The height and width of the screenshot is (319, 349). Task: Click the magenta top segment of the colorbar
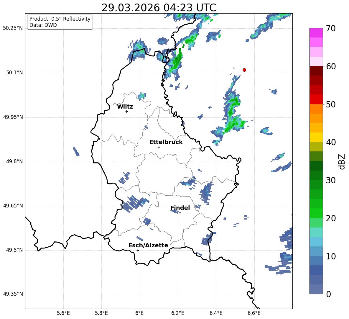point(316,33)
